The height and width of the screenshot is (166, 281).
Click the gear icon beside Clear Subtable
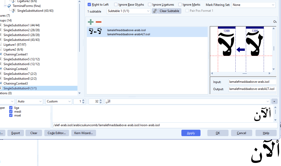click(155, 11)
